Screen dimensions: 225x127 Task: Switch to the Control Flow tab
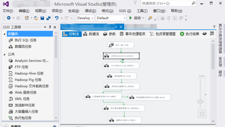72,34
